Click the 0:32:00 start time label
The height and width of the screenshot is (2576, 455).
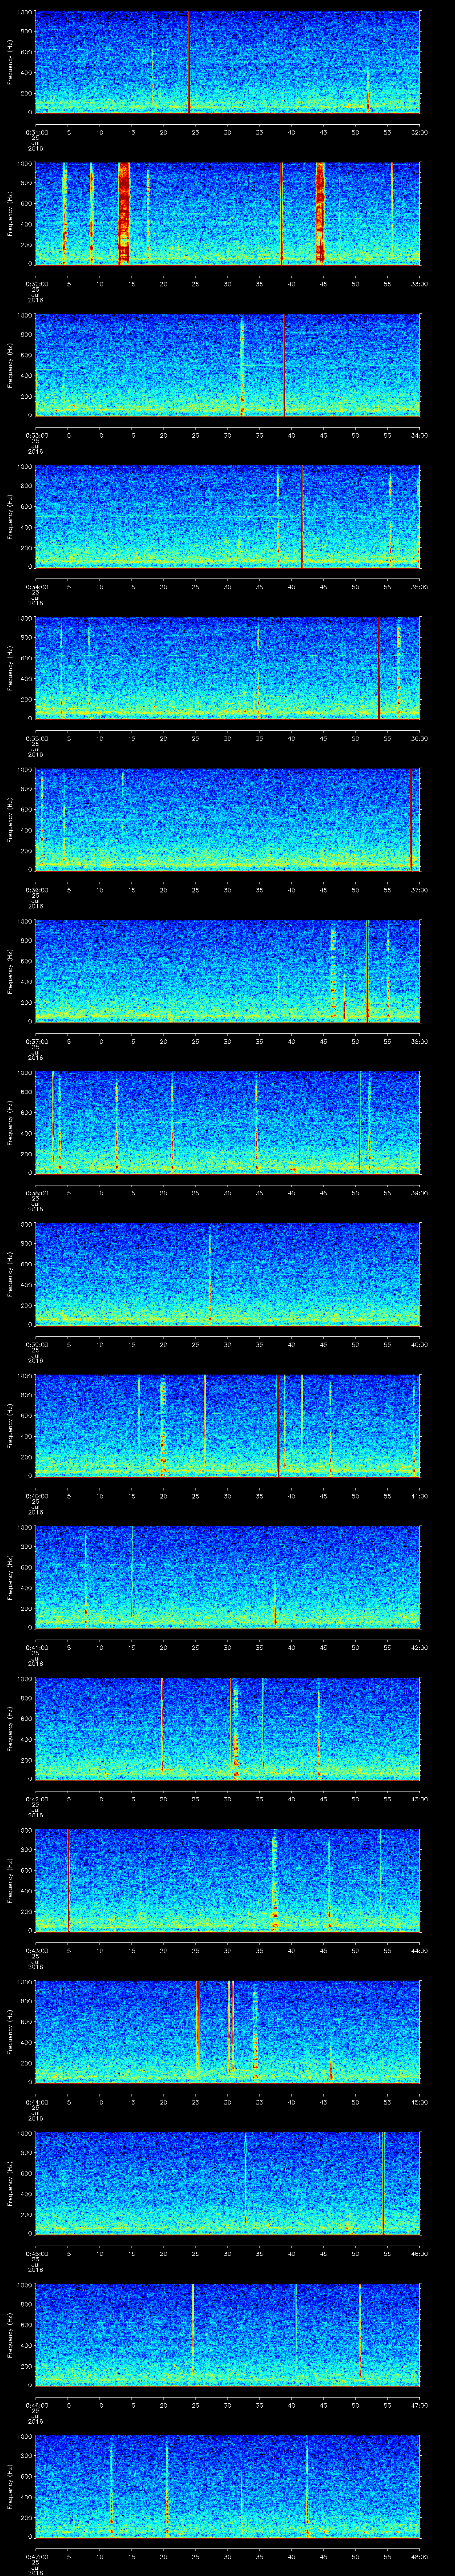pyautogui.click(x=36, y=284)
